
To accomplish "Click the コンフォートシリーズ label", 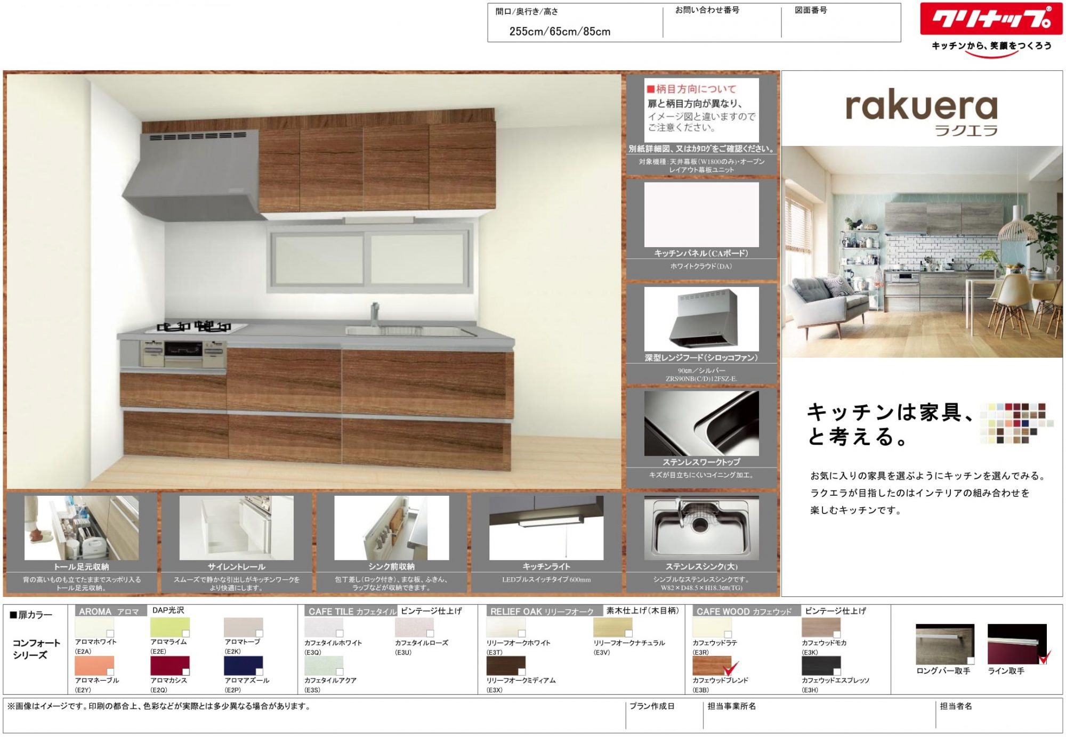I will pyautogui.click(x=36, y=649).
